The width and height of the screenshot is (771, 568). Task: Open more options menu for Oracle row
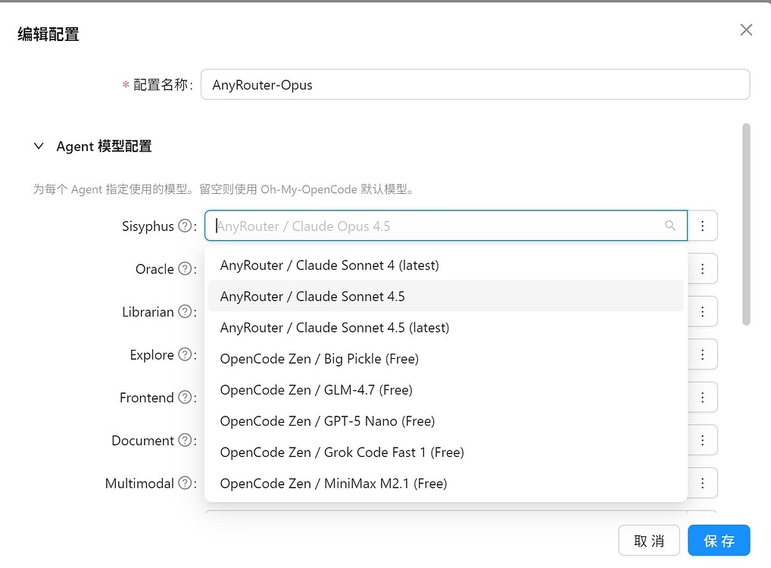click(x=702, y=269)
